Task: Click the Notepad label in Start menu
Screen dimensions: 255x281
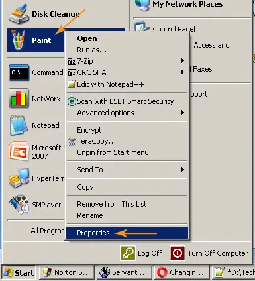Action: click(x=46, y=125)
